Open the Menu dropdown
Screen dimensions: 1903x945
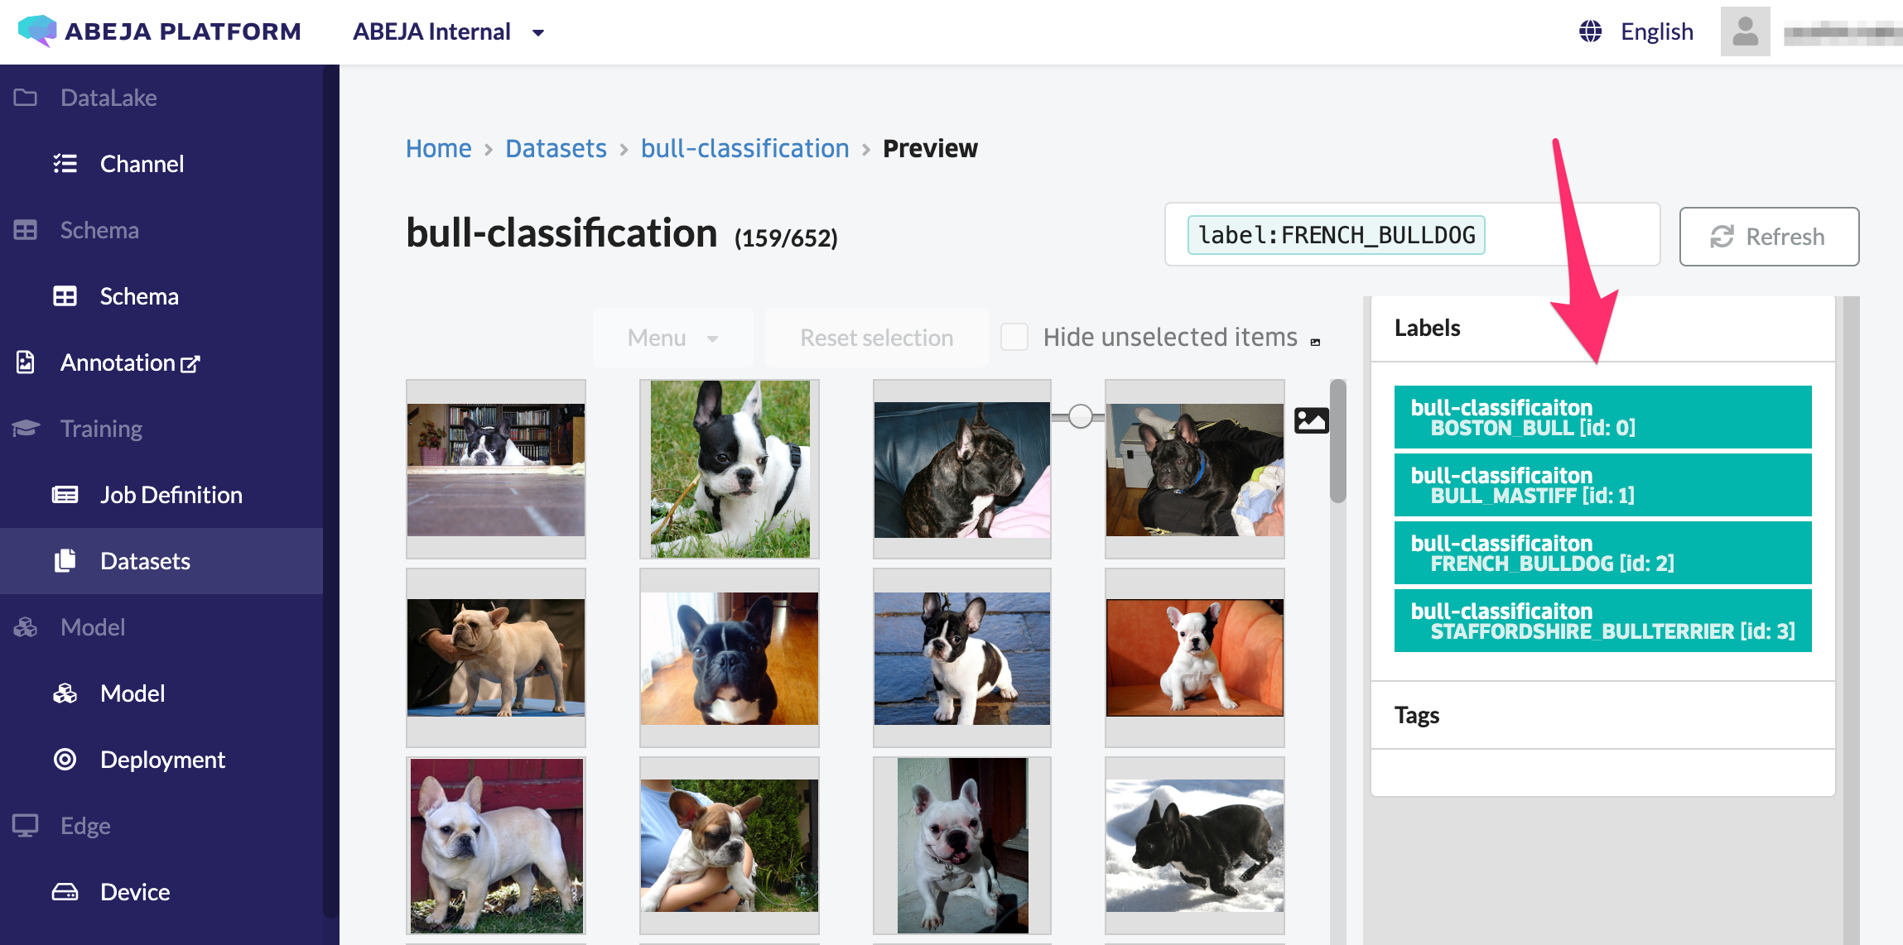click(672, 338)
